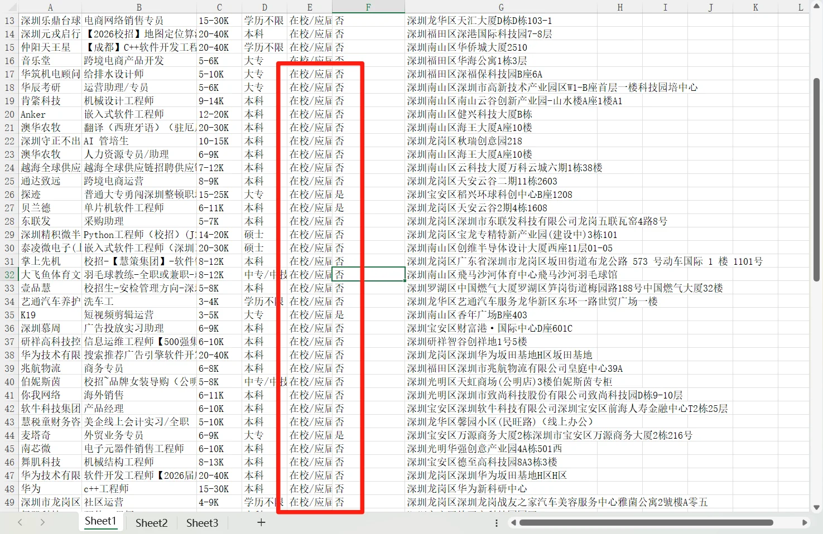Click the horizontal scrollbar left arrow
Image resolution: width=823 pixels, height=534 pixels.
click(x=513, y=523)
